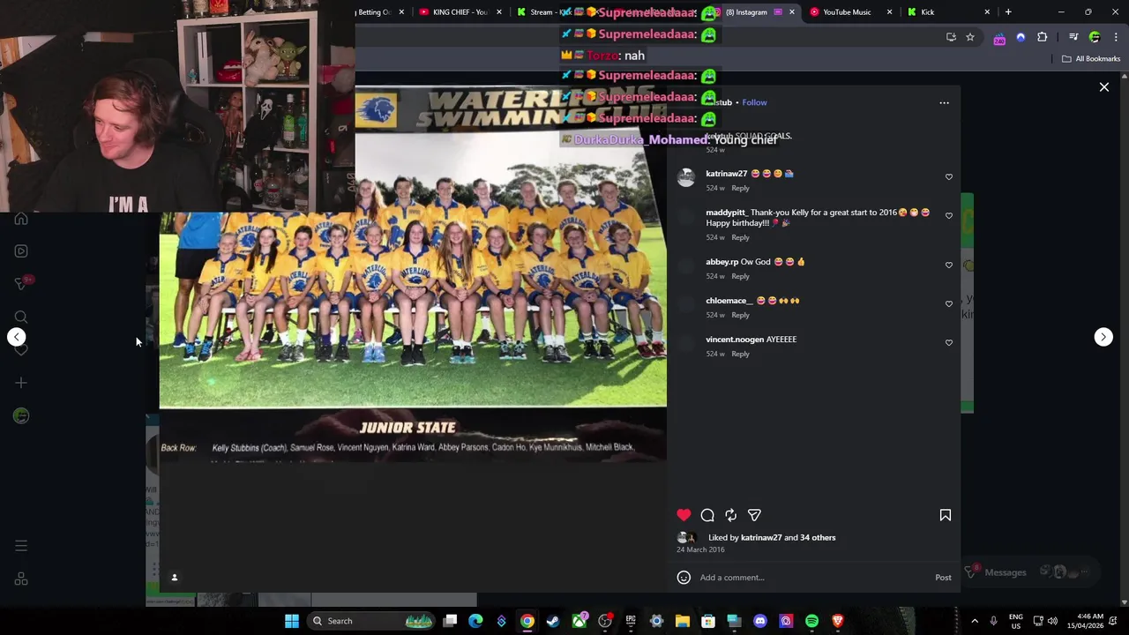Open Epic Games Launcher from taskbar
The image size is (1129, 635).
click(x=631, y=621)
